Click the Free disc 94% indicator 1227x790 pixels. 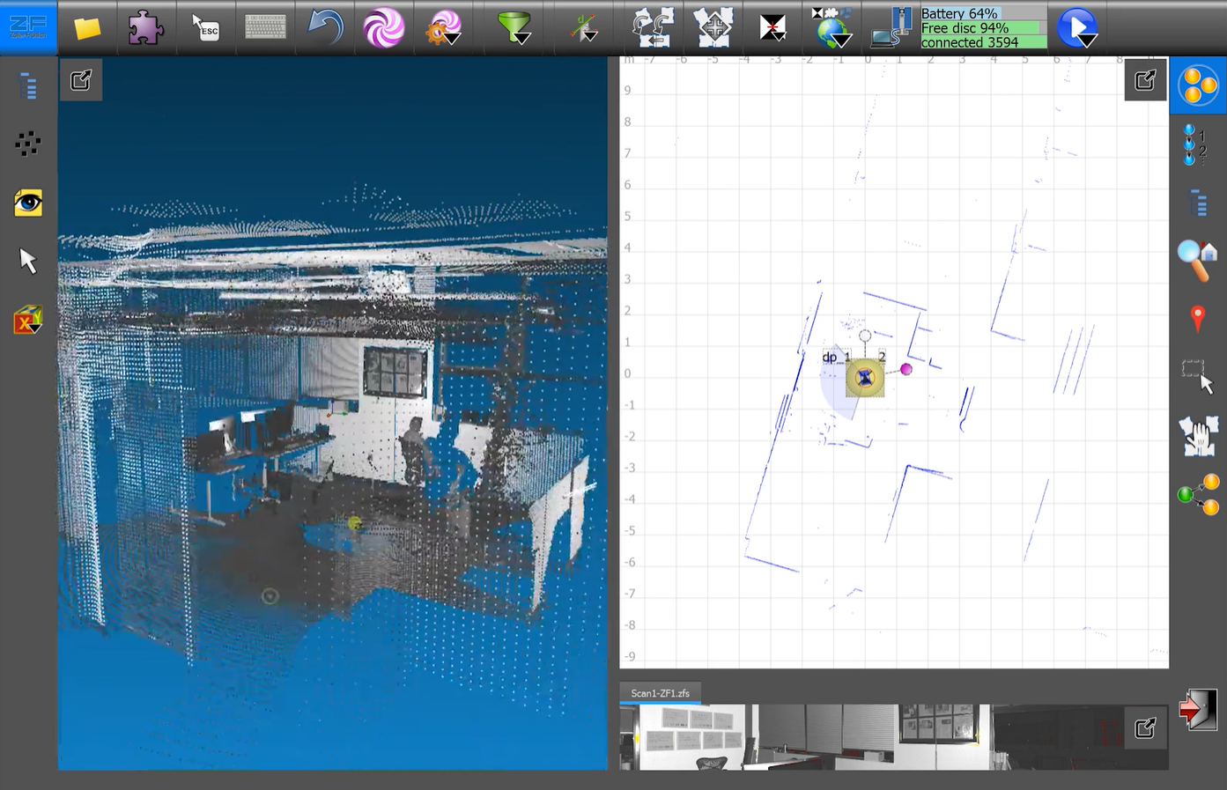click(x=983, y=27)
